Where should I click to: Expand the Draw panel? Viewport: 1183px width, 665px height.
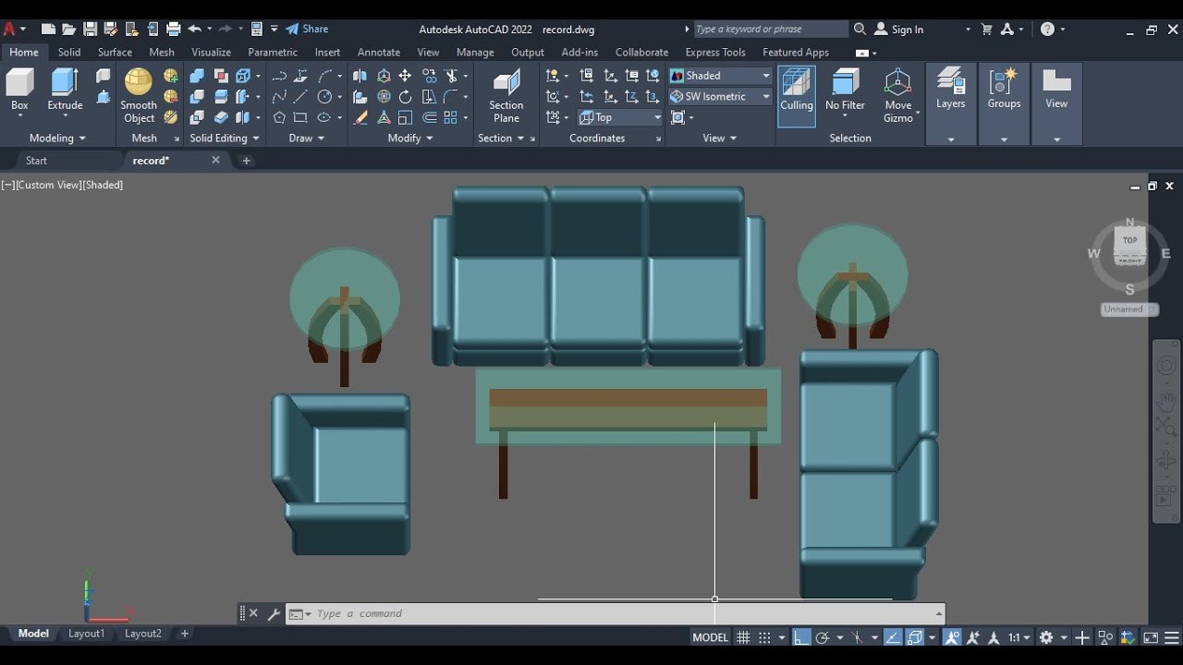[307, 139]
